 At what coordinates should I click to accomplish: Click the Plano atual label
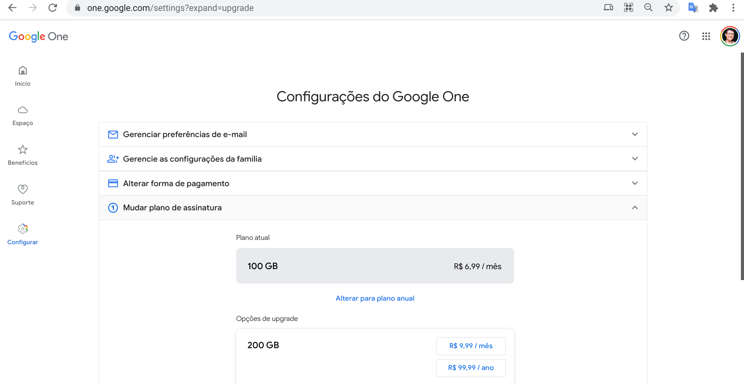point(253,238)
